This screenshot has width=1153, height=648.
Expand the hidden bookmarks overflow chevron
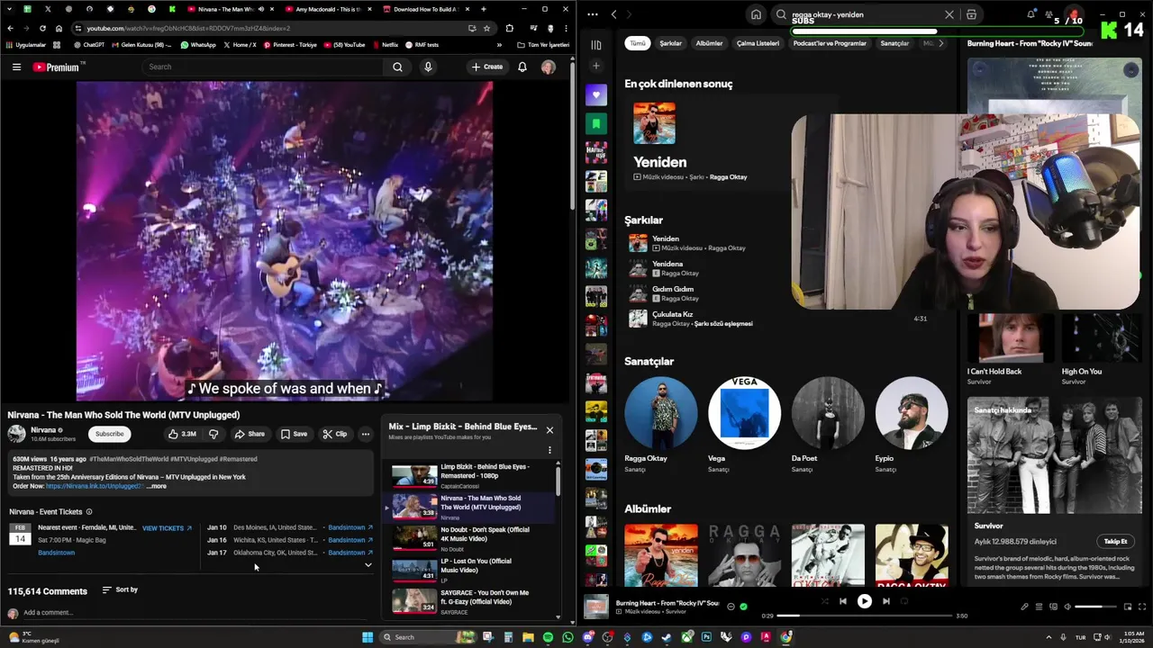(x=499, y=45)
